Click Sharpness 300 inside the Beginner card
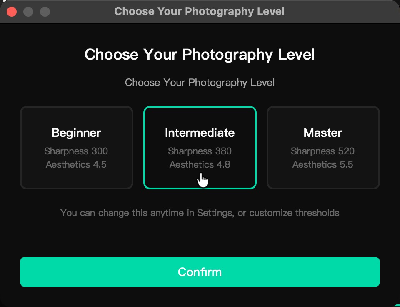This screenshot has height=307, width=400. (x=76, y=151)
